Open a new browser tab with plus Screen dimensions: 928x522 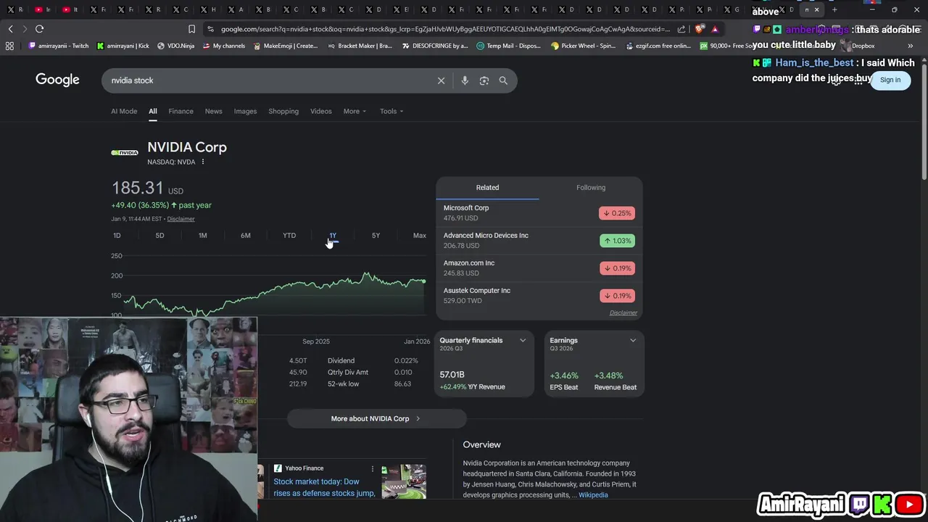834,10
